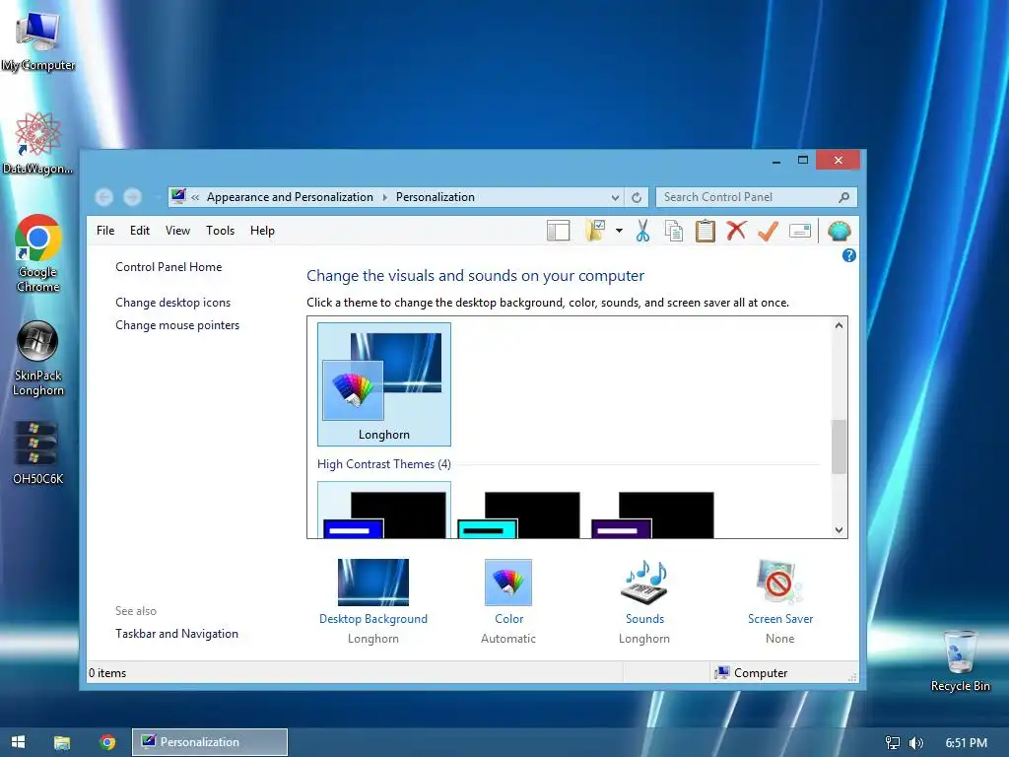This screenshot has height=757, width=1009.
Task: Click the 0 items status text
Action: click(x=107, y=672)
